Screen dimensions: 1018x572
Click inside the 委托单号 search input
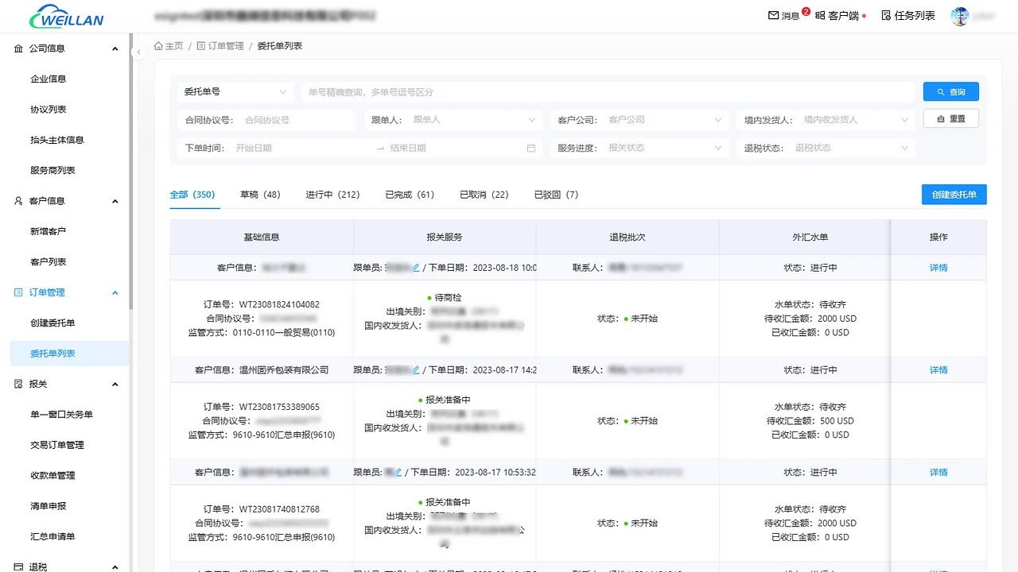[x=557, y=91]
